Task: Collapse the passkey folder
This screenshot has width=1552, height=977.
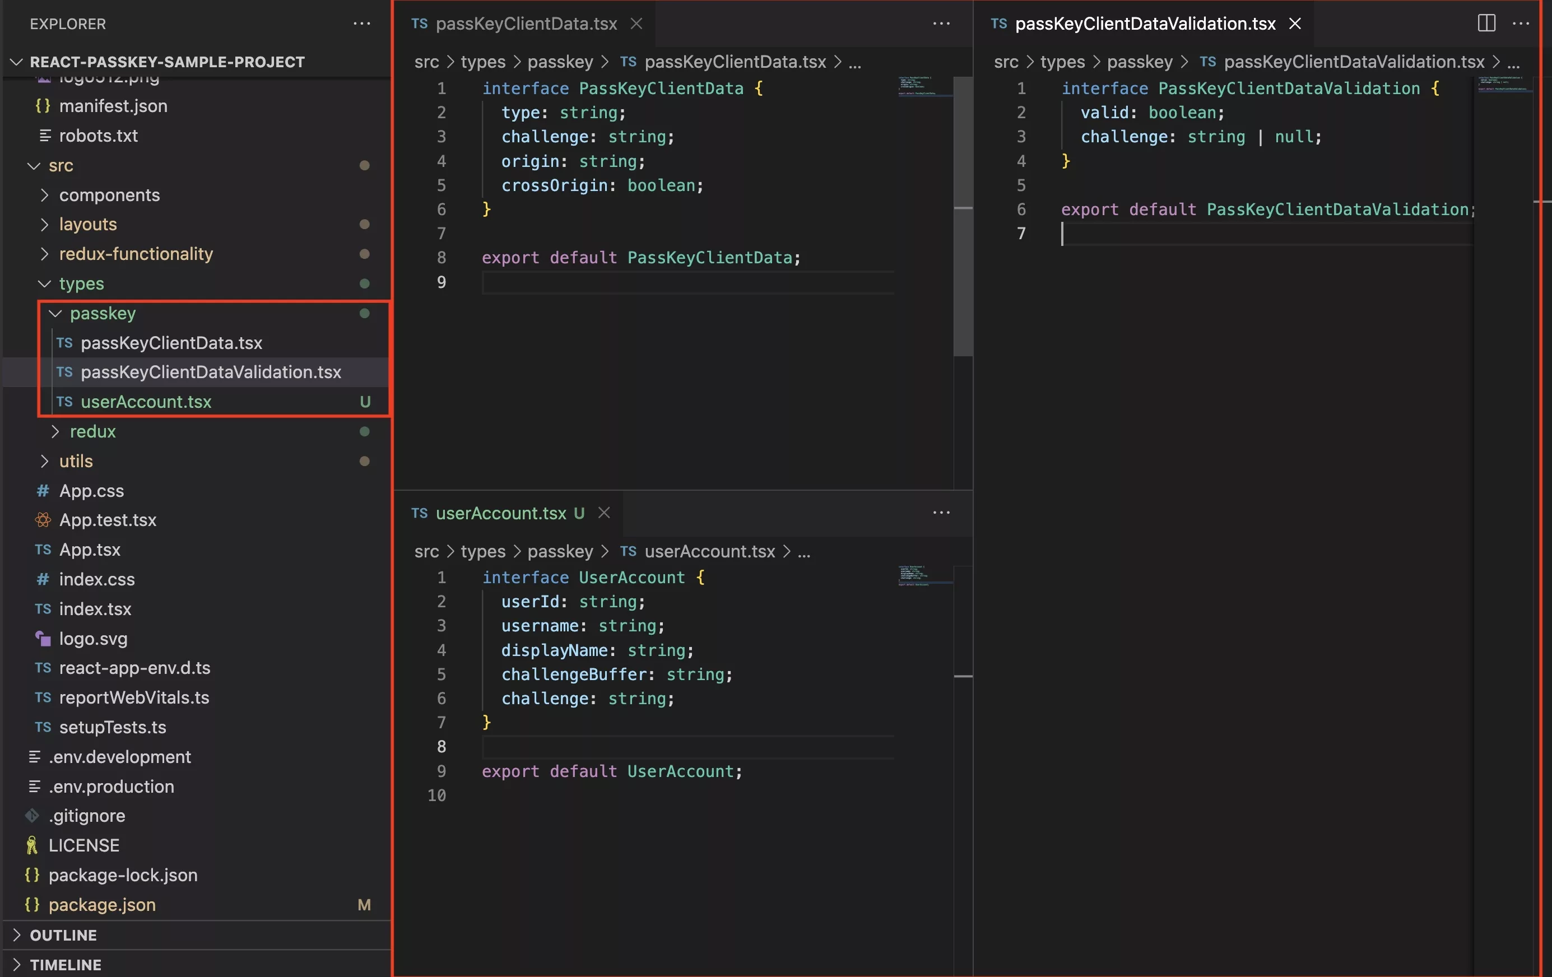Action: click(x=55, y=313)
